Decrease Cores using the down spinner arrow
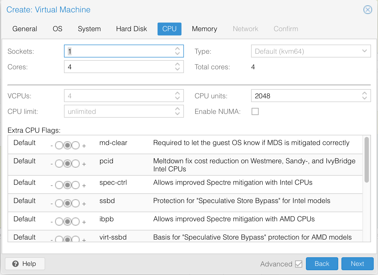The width and height of the screenshot is (378, 275). pos(177,69)
